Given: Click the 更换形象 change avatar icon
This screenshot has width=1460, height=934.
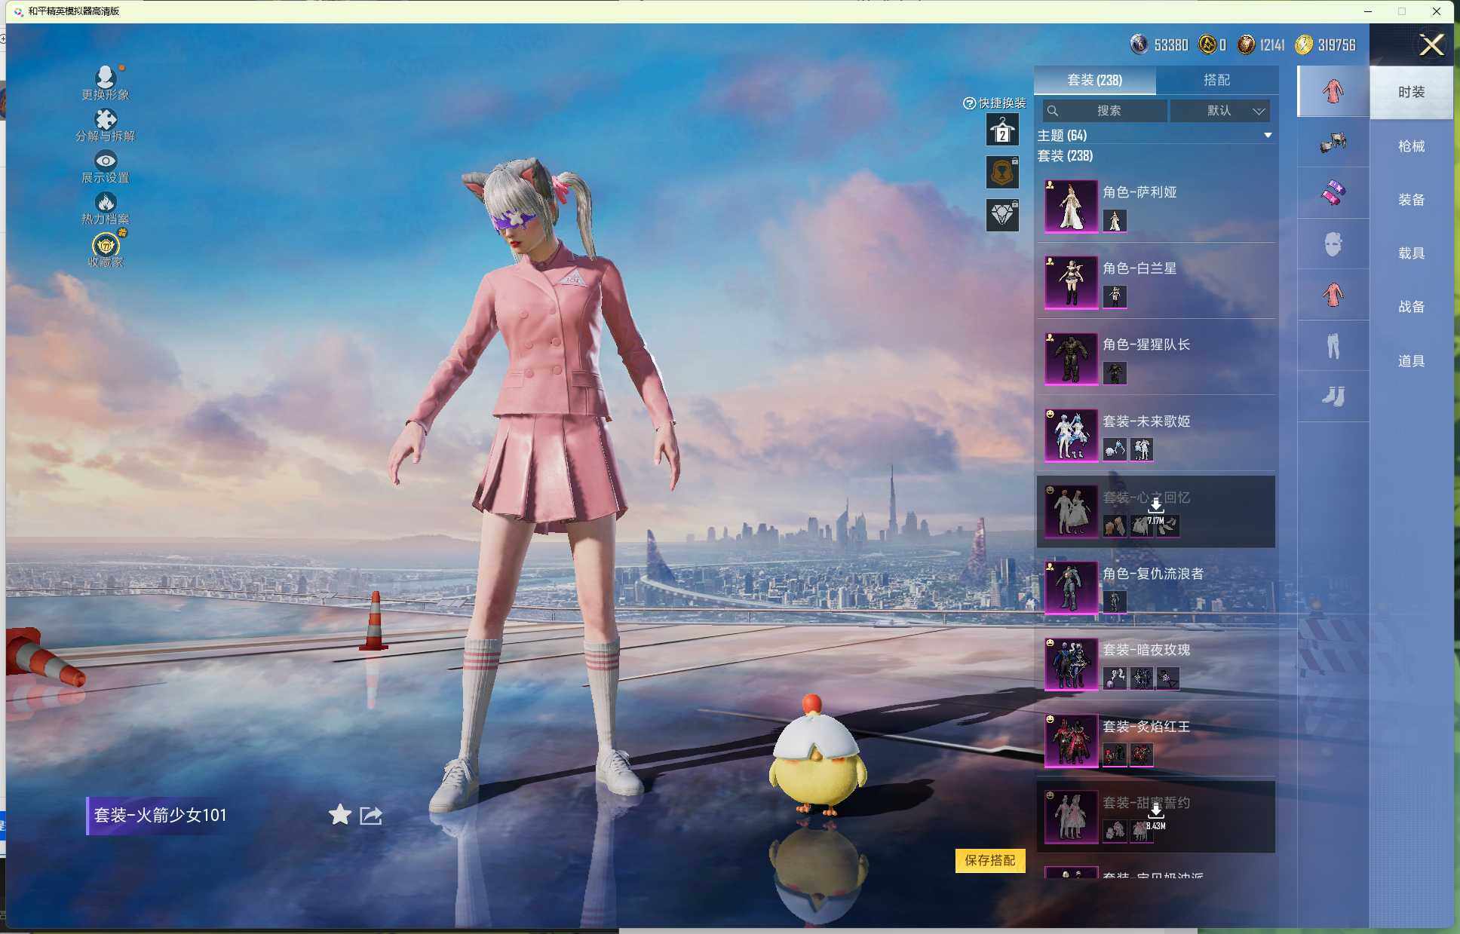Looking at the screenshot, I should tap(106, 77).
